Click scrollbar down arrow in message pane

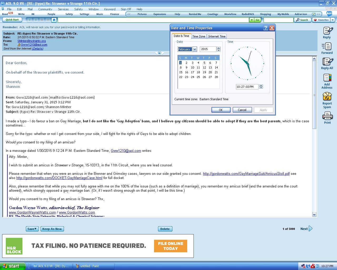[x=314, y=214]
